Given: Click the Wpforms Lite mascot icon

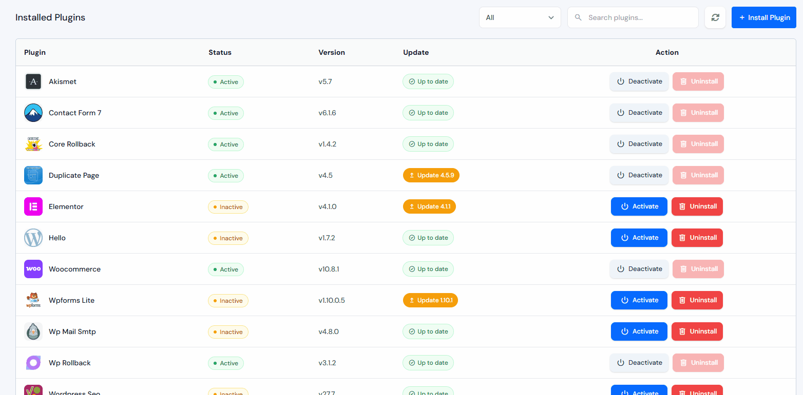Looking at the screenshot, I should pos(33,300).
